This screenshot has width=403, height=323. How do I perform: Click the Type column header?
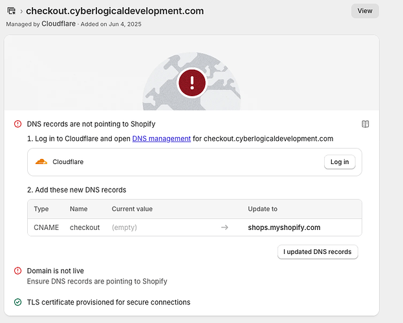41,209
